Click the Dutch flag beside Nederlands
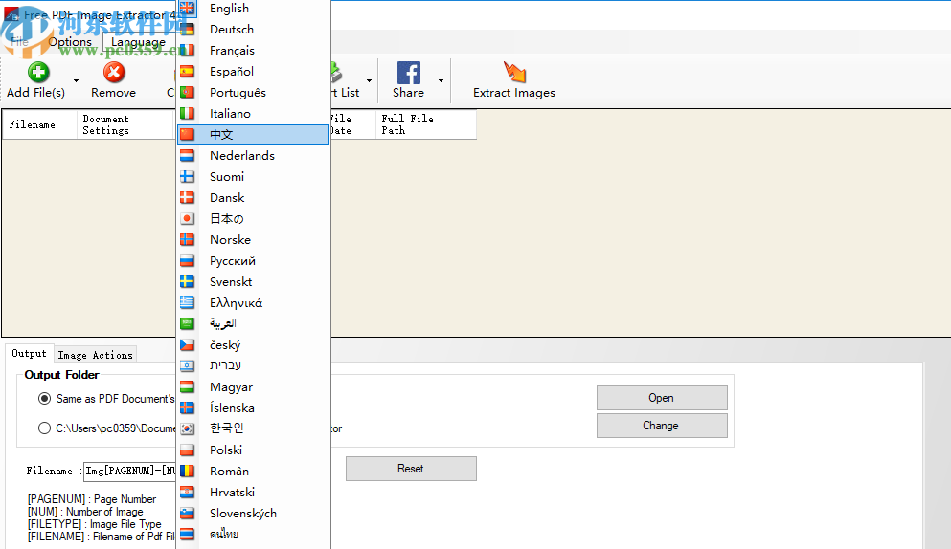Screen dimensions: 951x549 tap(188, 156)
